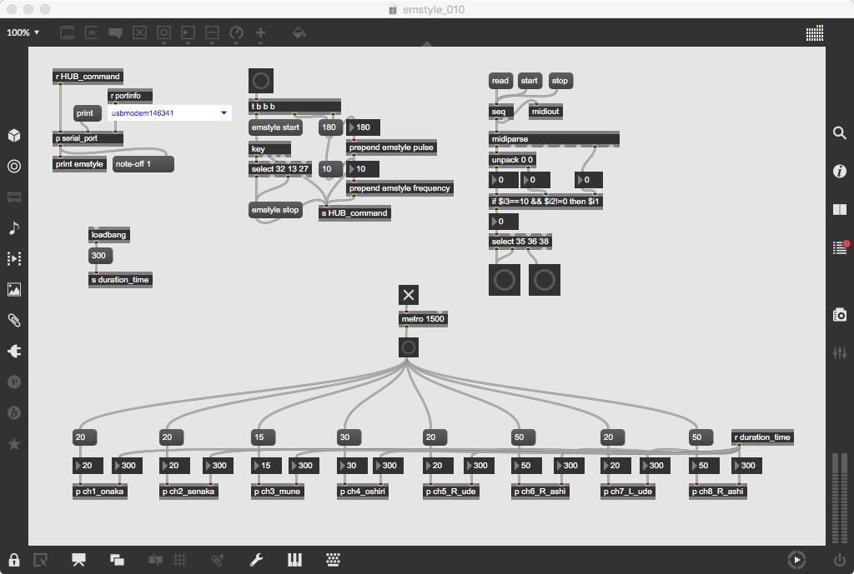Click the bang button below metro 1500
The image size is (854, 574).
(x=409, y=347)
